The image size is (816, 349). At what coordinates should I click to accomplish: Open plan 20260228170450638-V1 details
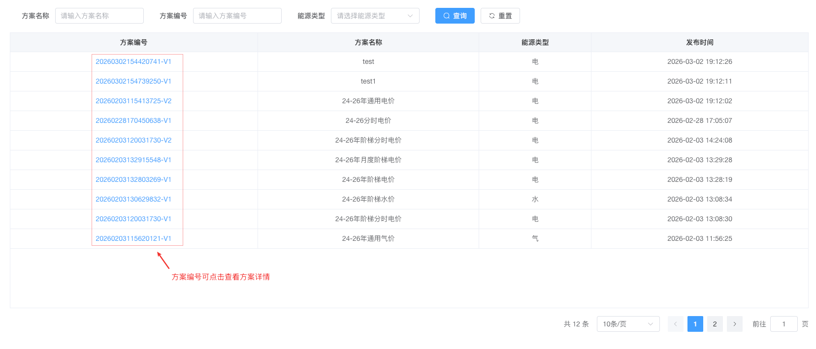point(133,120)
